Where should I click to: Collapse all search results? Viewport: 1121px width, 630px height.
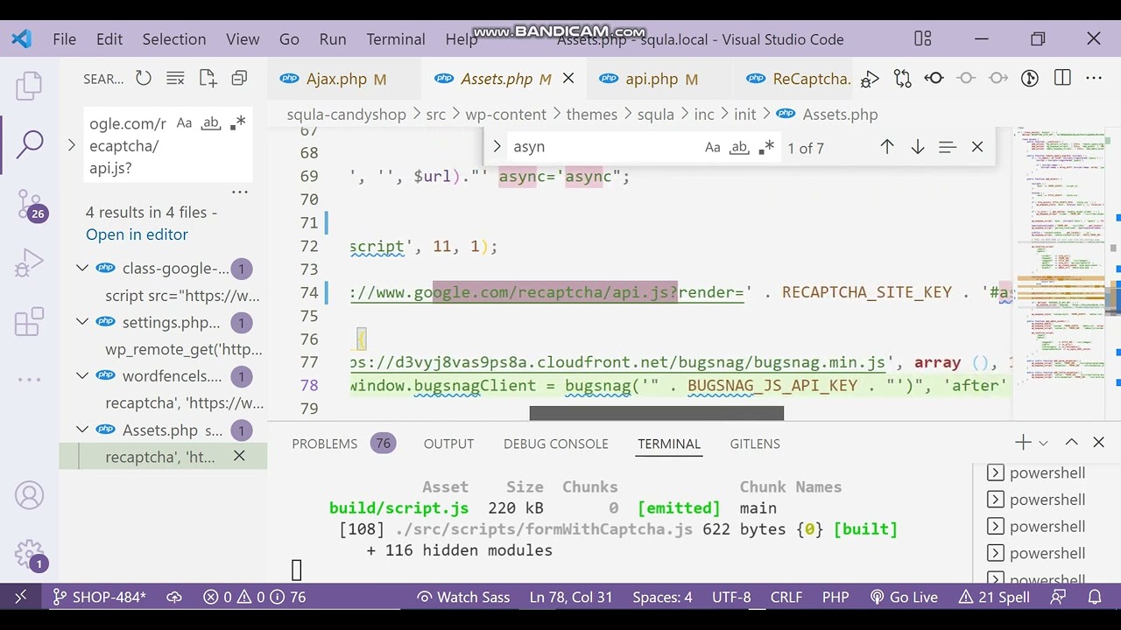[x=239, y=79]
